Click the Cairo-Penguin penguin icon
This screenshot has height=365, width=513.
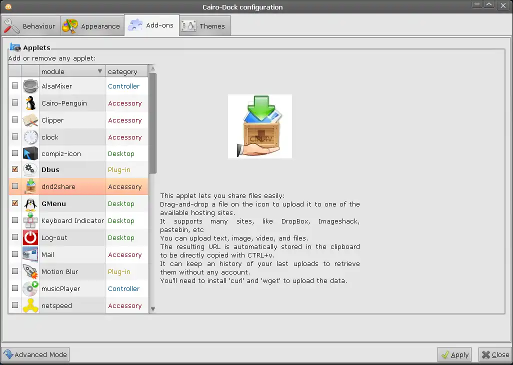click(x=30, y=103)
